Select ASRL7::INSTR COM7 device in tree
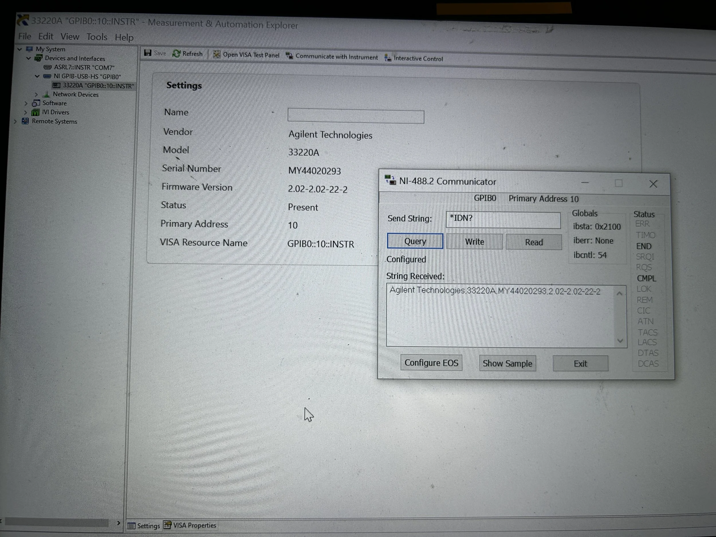The width and height of the screenshot is (716, 537). pos(84,67)
